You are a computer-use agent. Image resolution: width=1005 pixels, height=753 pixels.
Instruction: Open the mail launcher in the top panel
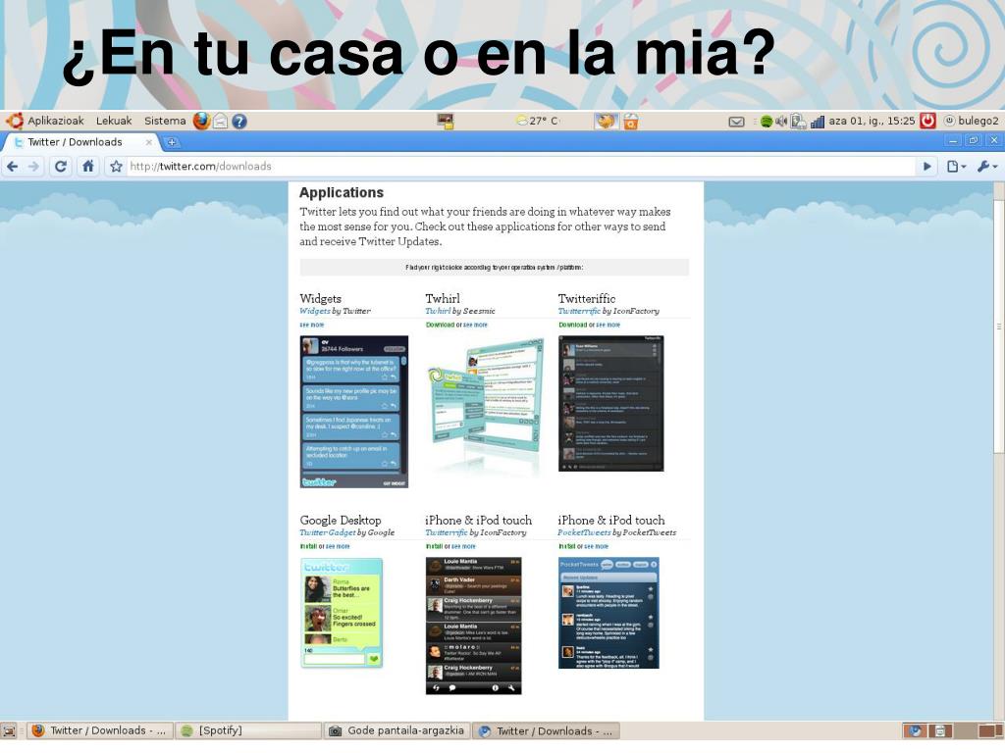220,121
